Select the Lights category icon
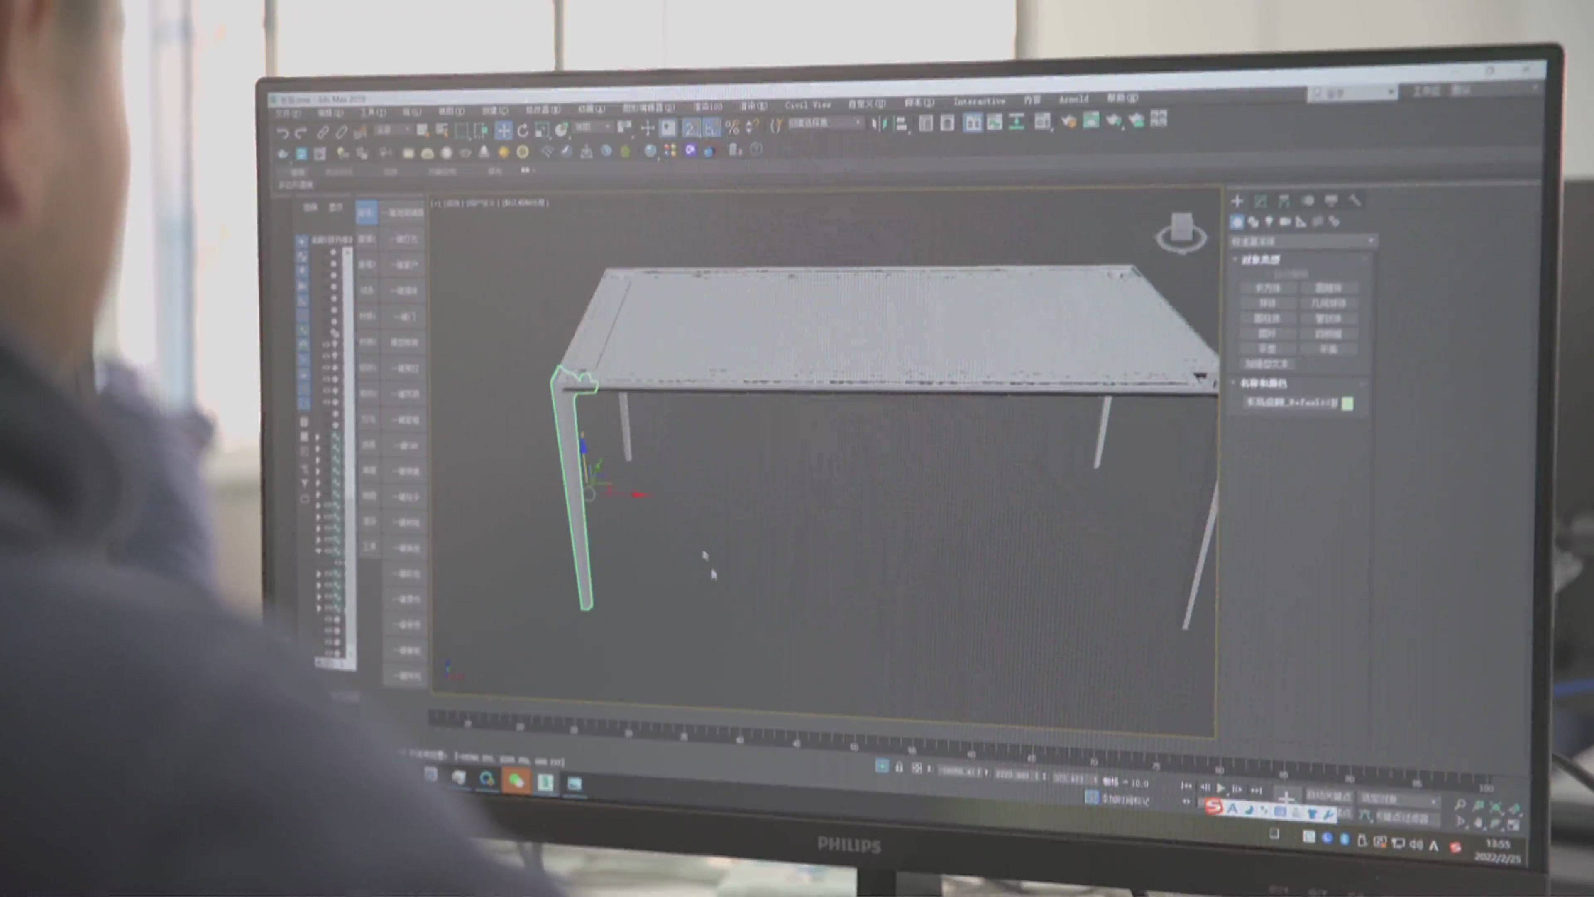1594x897 pixels. [1269, 222]
